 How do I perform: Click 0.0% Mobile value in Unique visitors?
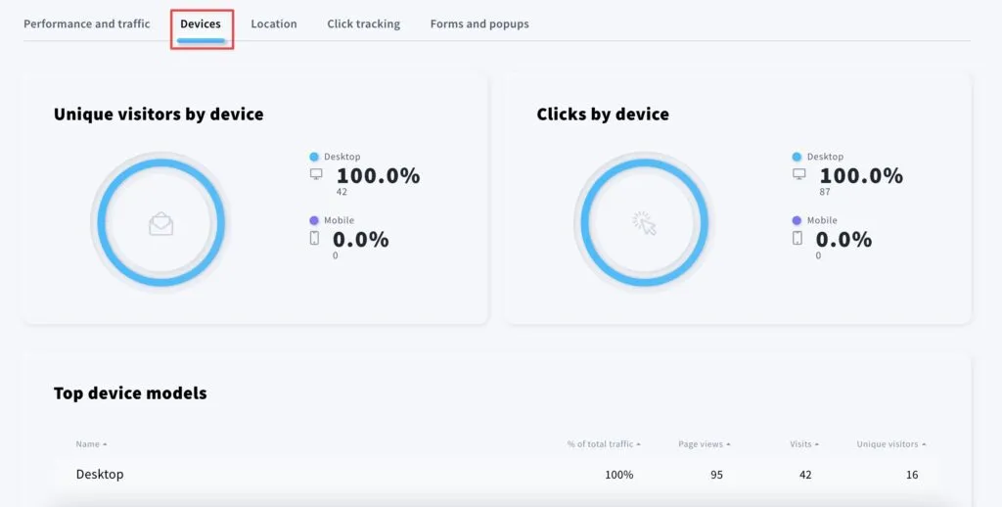pos(360,240)
